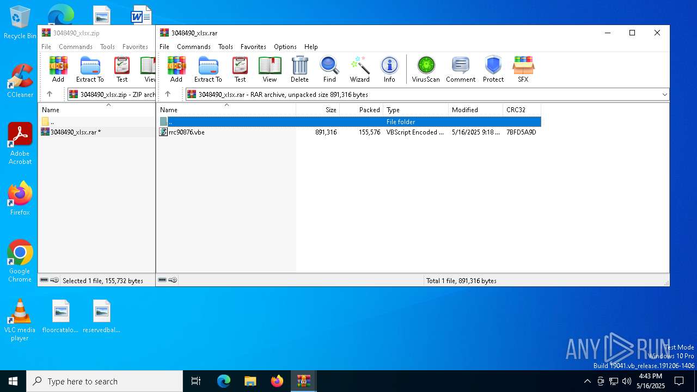This screenshot has width=697, height=392.
Task: Open Help menu
Action: [311, 47]
